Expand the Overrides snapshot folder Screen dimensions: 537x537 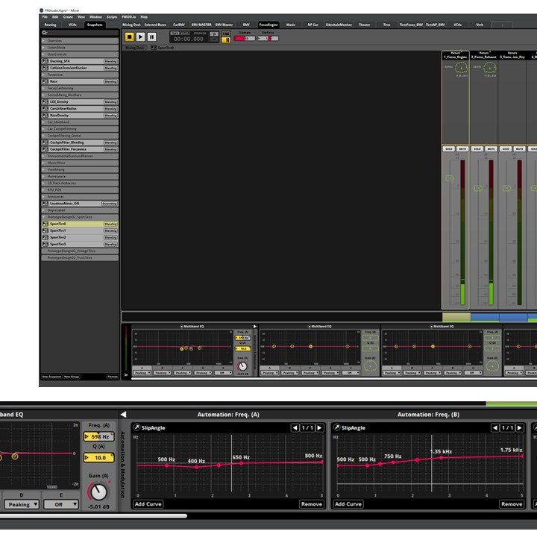pyautogui.click(x=43, y=41)
